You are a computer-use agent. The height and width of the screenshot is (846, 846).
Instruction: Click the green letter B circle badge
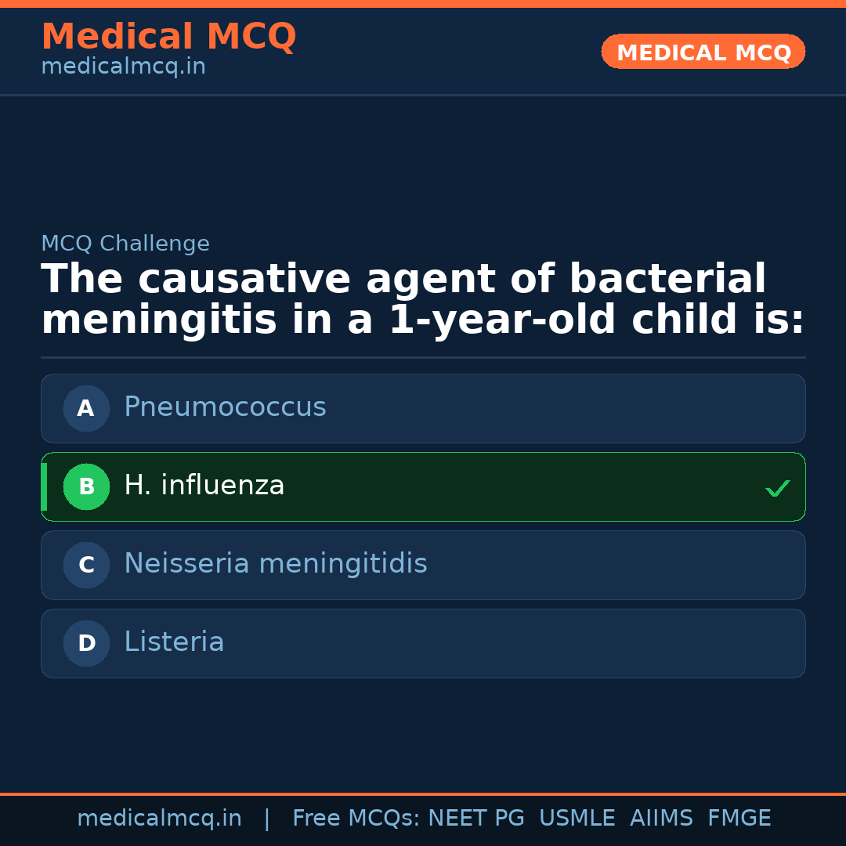tap(86, 486)
